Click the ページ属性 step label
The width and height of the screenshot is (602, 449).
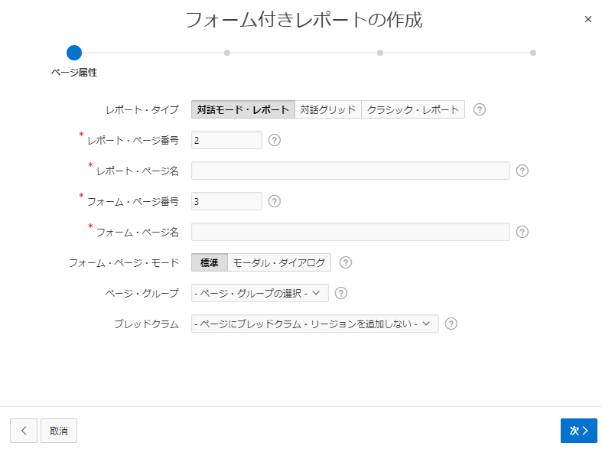(74, 73)
